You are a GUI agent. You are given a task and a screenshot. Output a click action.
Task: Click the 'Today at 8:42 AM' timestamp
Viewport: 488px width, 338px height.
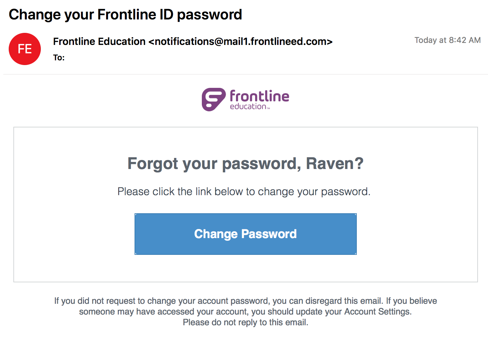coord(448,40)
